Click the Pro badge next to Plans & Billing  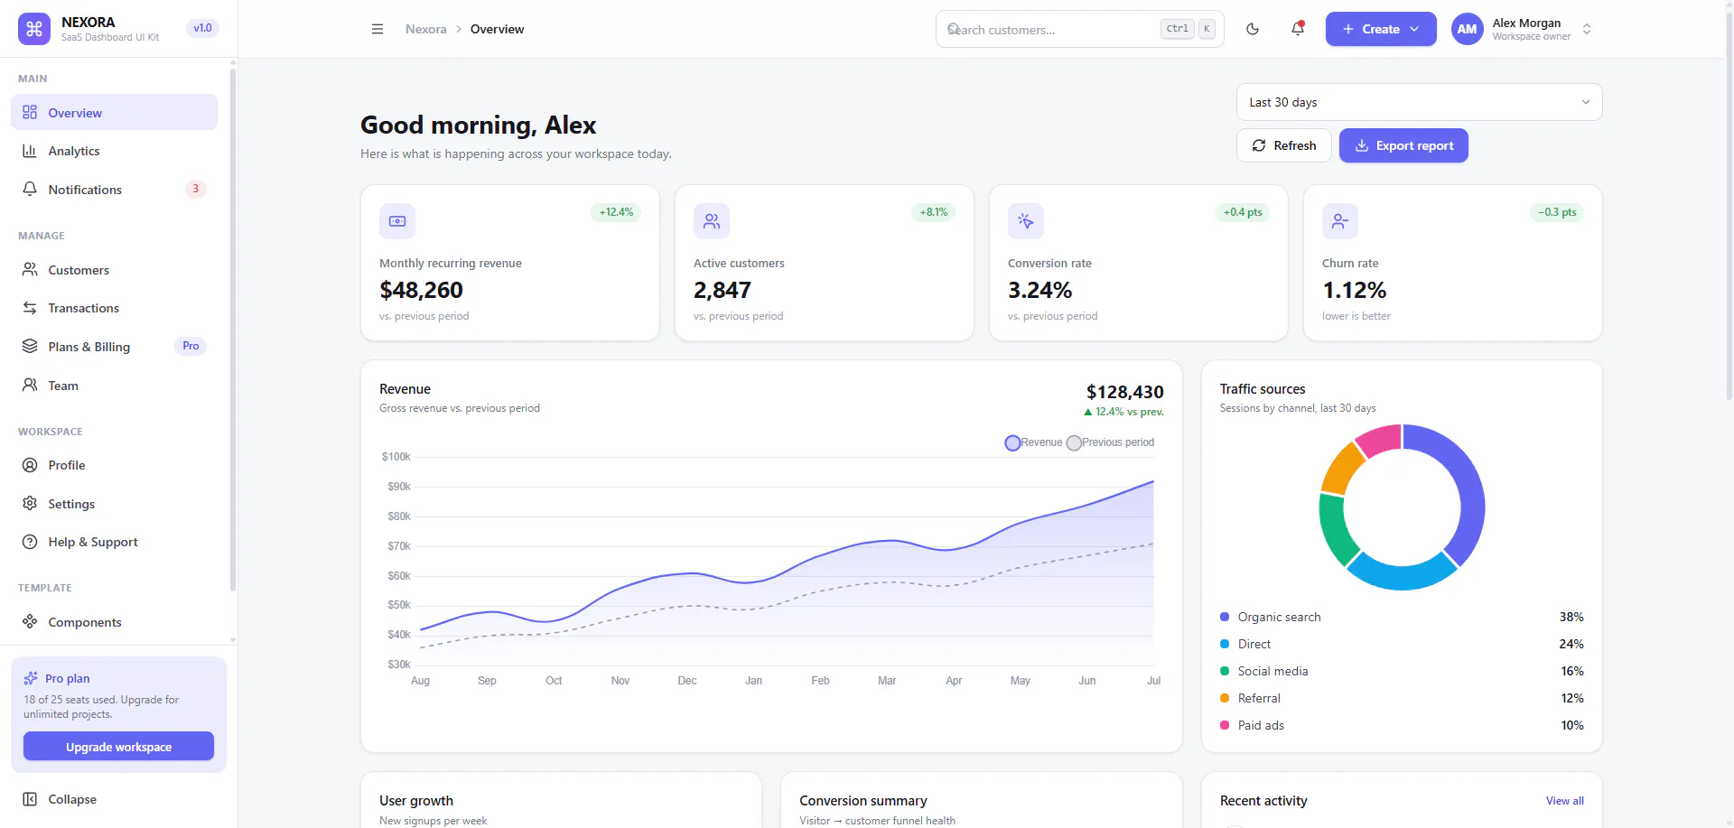click(191, 346)
